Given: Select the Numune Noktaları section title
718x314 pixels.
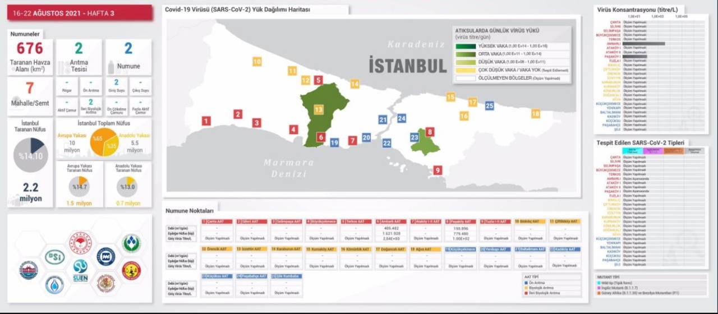Looking at the screenshot, I should click(x=190, y=211).
